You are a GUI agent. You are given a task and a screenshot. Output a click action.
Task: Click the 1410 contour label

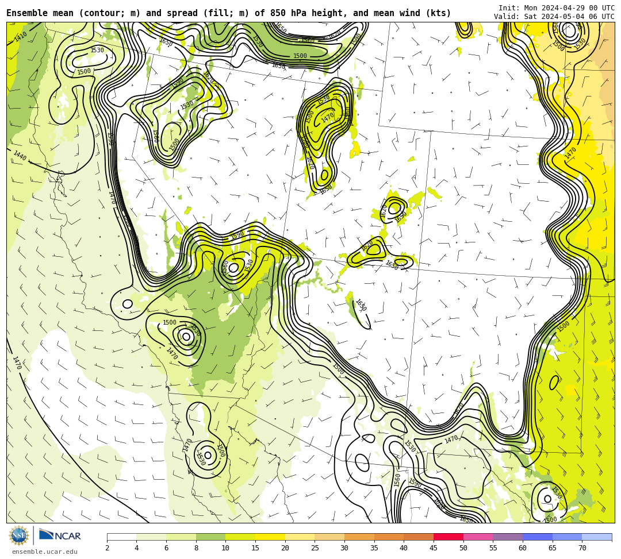pyautogui.click(x=21, y=36)
